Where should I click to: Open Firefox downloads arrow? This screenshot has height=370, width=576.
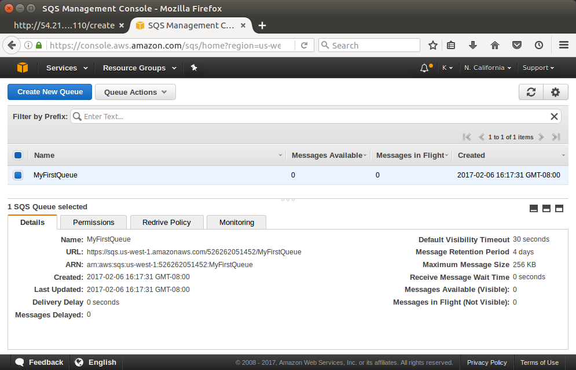point(473,46)
